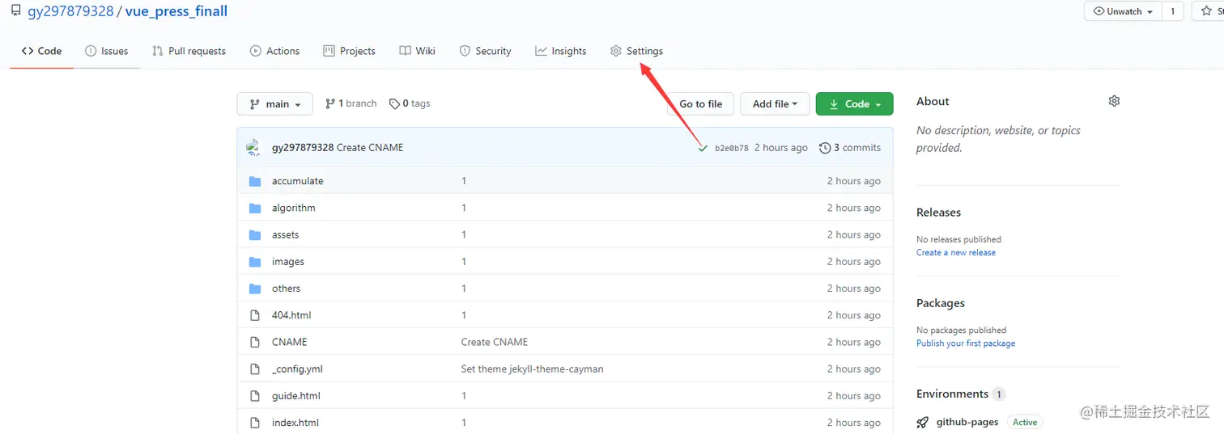This screenshot has width=1224, height=434.
Task: Click the accumulate folder icon
Action: coord(255,181)
